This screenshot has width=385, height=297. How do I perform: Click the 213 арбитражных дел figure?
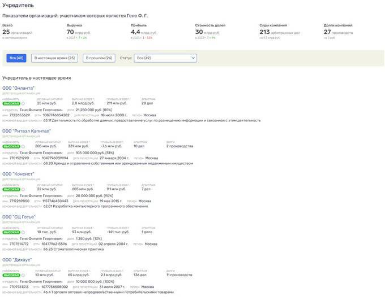click(280, 32)
